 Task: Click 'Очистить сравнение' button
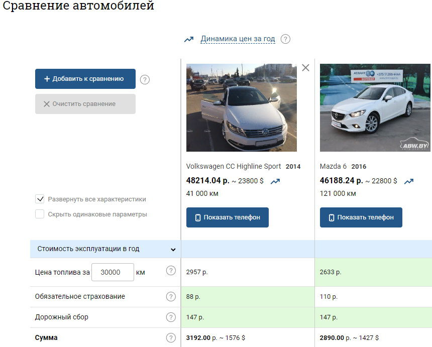point(85,104)
